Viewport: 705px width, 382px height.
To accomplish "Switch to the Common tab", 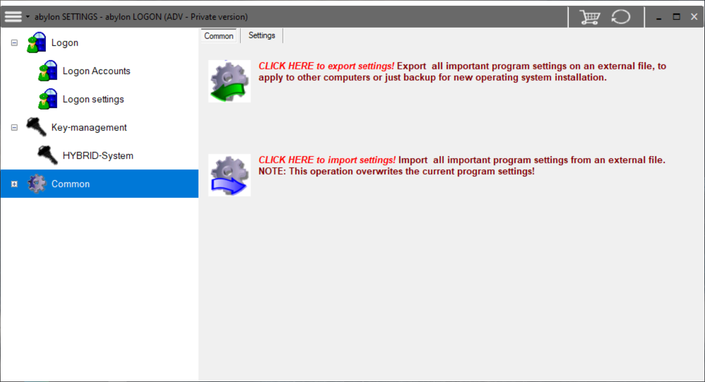I will [219, 36].
